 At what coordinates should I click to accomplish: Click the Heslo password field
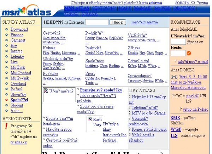tap(178, 53)
